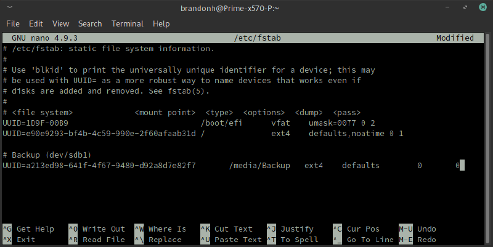Open the Edit menu
The image size is (493, 247).
(x=36, y=23)
